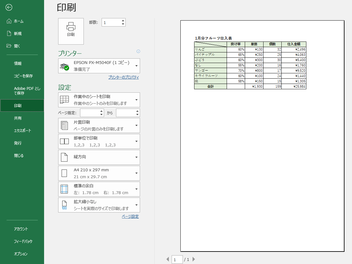Increase the page range start value

(102, 111)
